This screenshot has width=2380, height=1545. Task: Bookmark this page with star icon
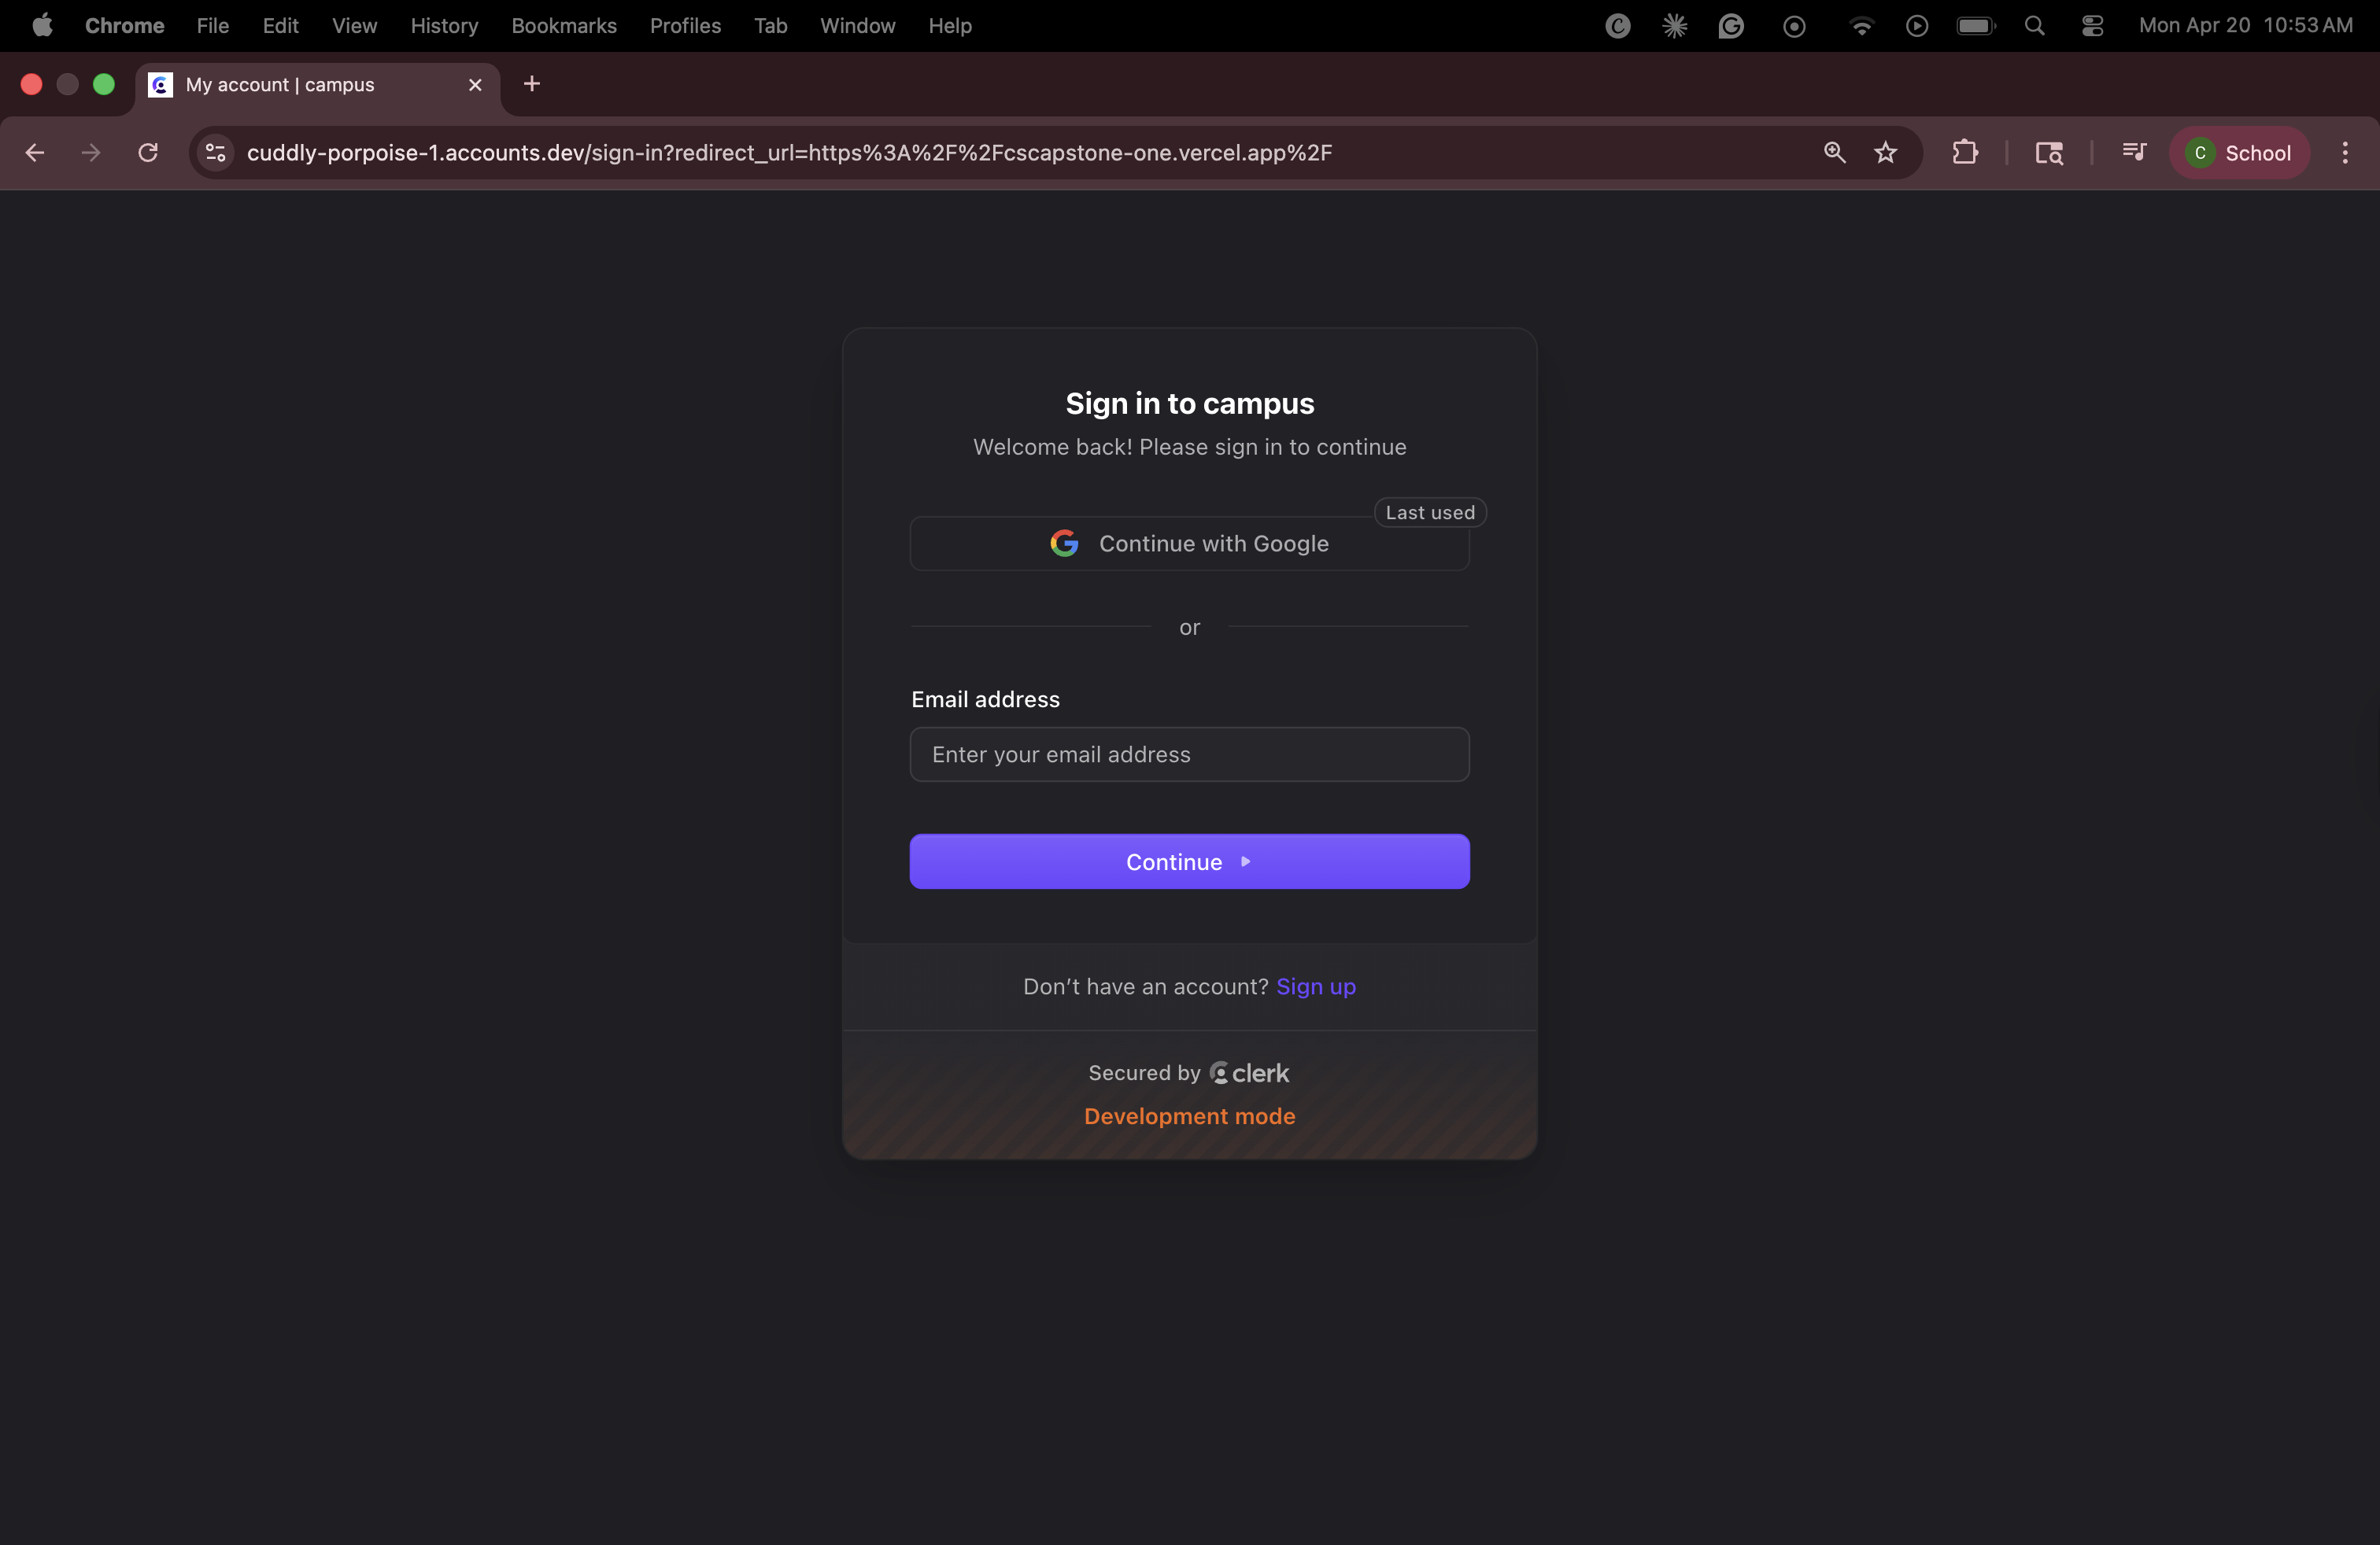click(x=1885, y=153)
